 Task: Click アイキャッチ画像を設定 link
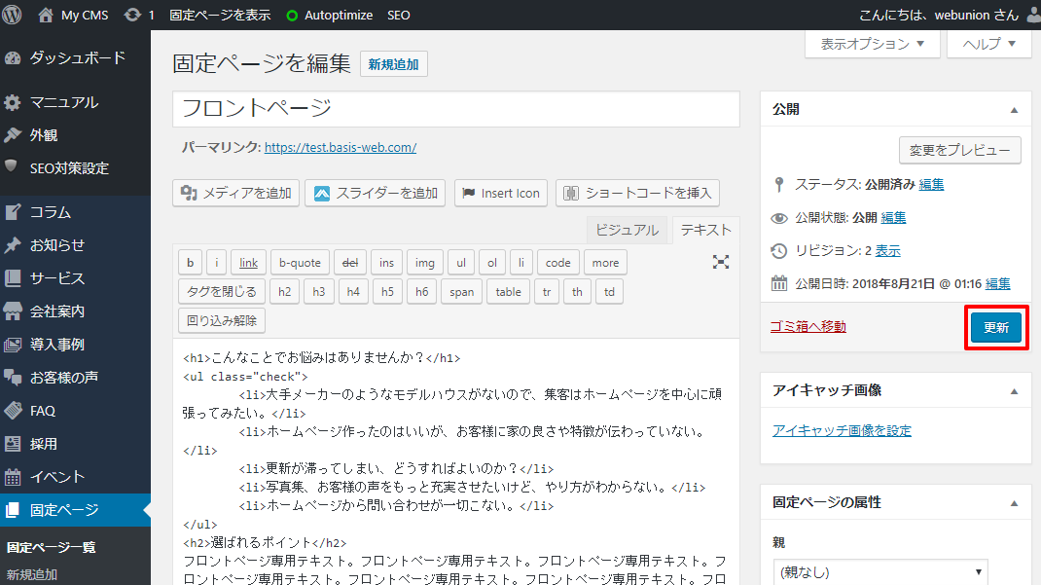pyautogui.click(x=842, y=430)
